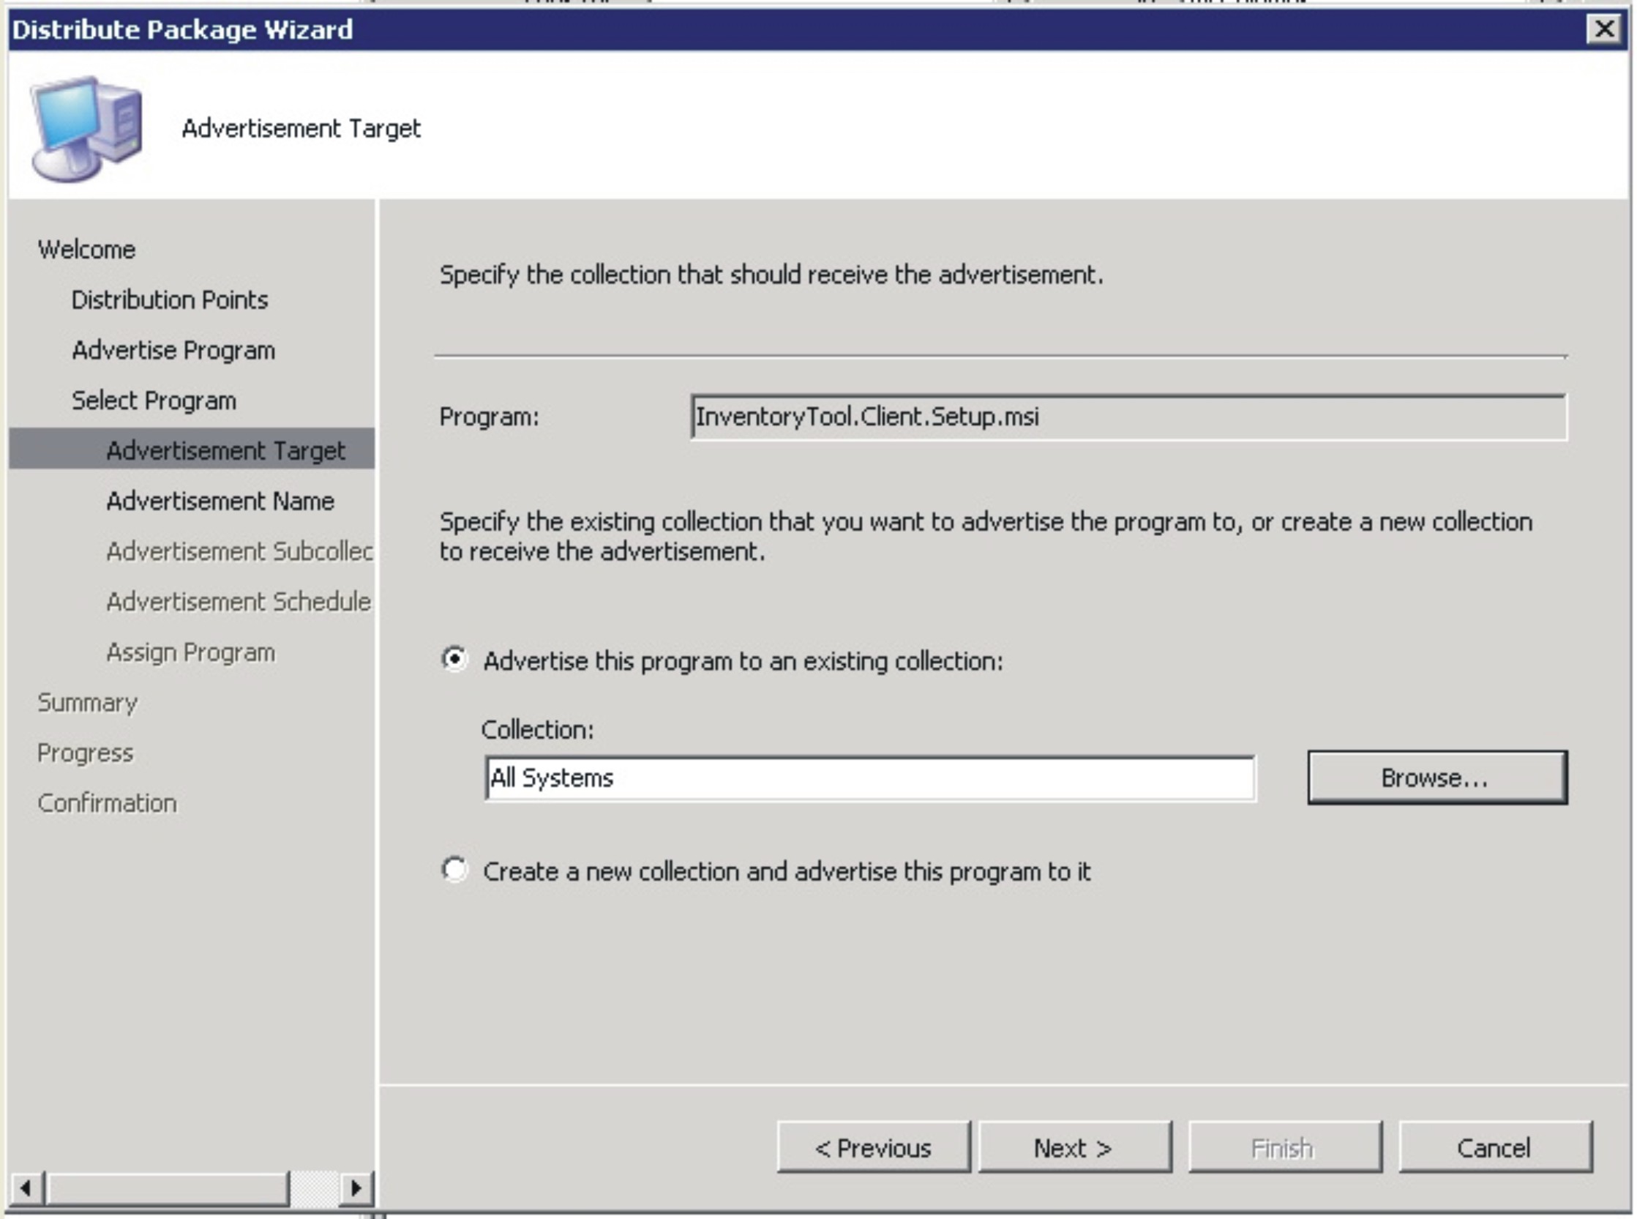Select 'Create a new collection' radio button
Image resolution: width=1637 pixels, height=1219 pixels.
click(x=454, y=869)
